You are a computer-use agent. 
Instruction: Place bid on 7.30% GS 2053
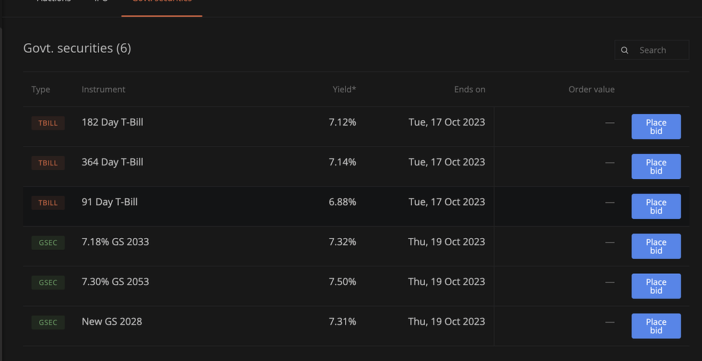point(656,286)
